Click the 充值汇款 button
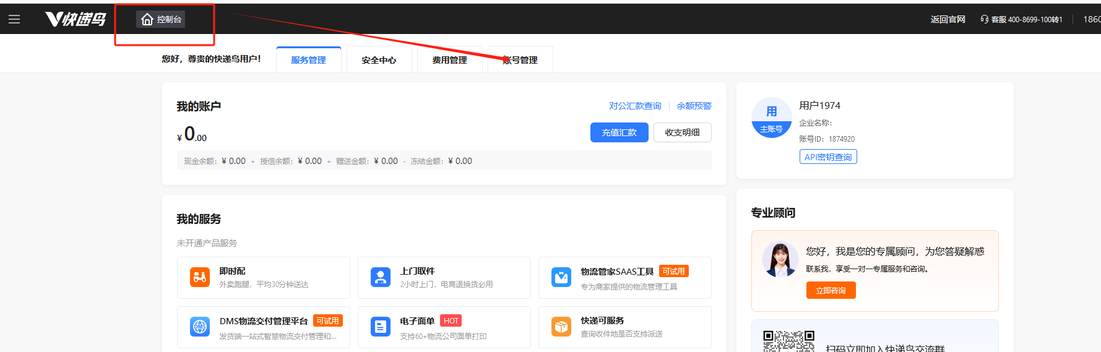1101x352 pixels. [x=619, y=132]
